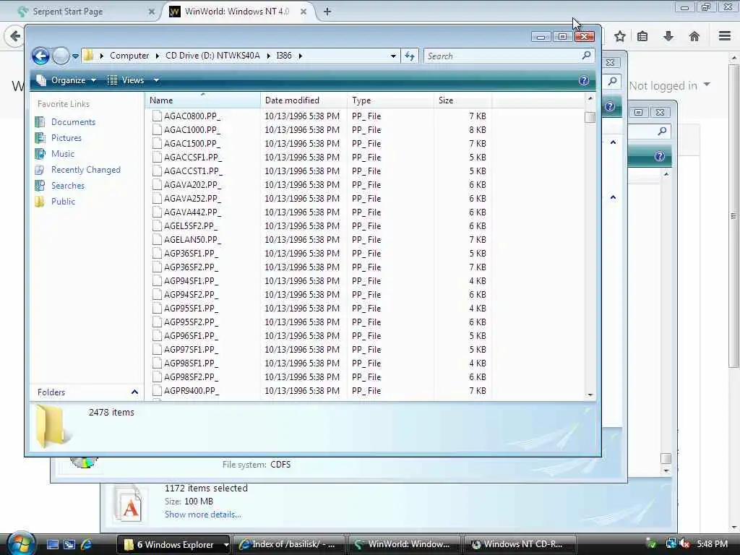Viewport: 740px width, 555px height.
Task: Open browser downloads arrow icon
Action: pos(668,36)
